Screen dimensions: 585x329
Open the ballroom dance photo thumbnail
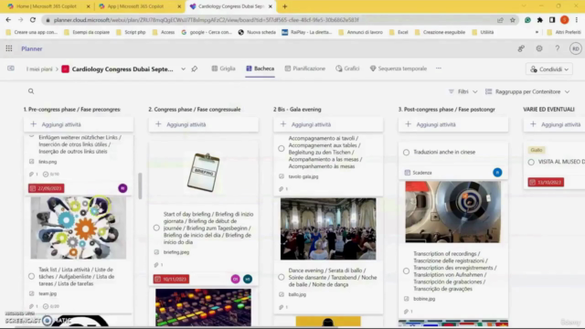click(x=328, y=228)
